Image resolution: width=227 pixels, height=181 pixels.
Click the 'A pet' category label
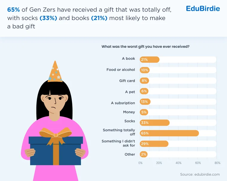pos(130,92)
